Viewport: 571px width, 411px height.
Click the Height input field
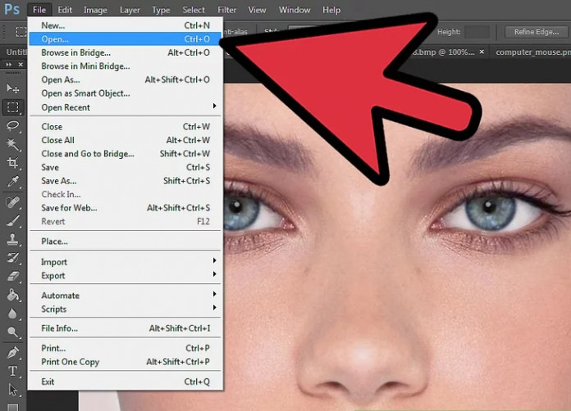tap(477, 32)
